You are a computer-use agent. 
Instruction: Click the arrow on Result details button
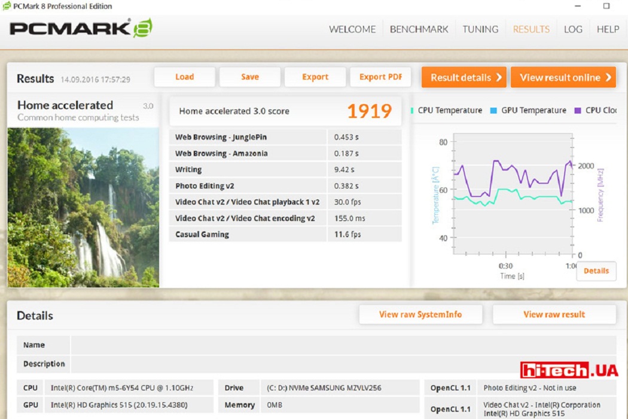[x=499, y=77]
